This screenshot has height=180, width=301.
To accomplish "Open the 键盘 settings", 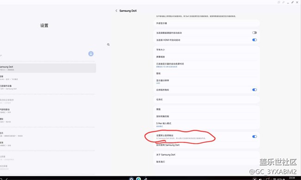I will tap(207, 109).
